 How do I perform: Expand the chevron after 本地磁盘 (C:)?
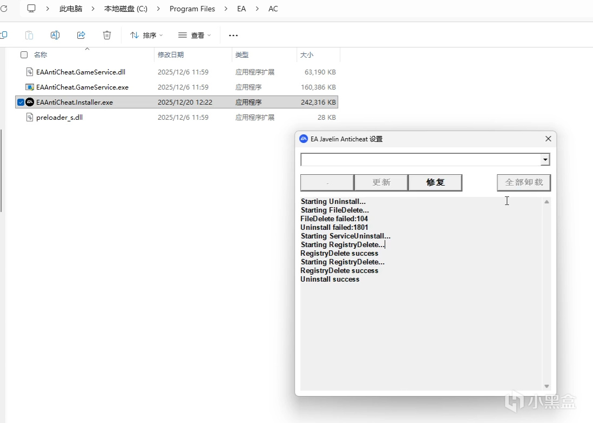[158, 8]
